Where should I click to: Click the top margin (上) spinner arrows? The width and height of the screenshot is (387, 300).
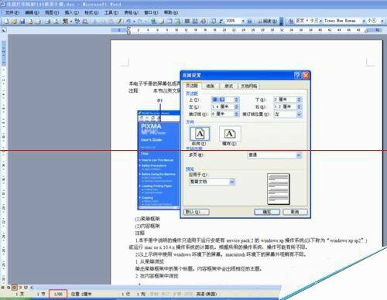(237, 100)
